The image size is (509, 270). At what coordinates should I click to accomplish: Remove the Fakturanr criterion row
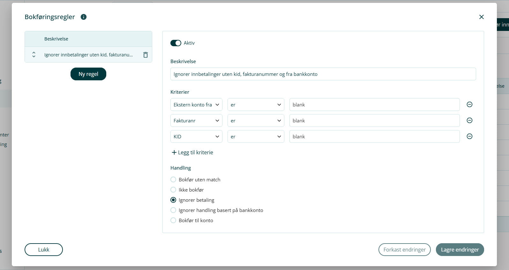[469, 120]
